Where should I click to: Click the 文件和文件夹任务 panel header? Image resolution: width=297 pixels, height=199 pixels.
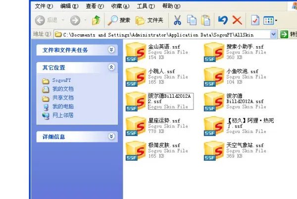point(77,50)
